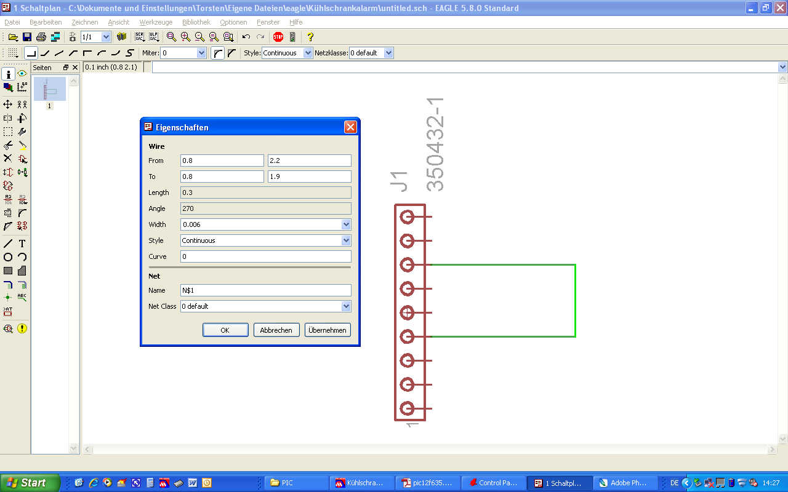The image size is (788, 492).
Task: Open the Miter value dropdown
Action: pos(201,53)
